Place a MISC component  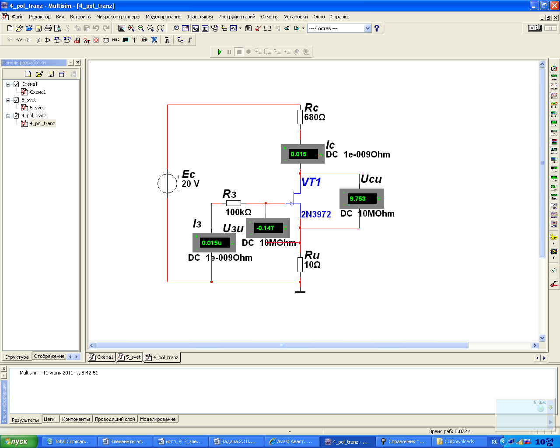coord(115,40)
